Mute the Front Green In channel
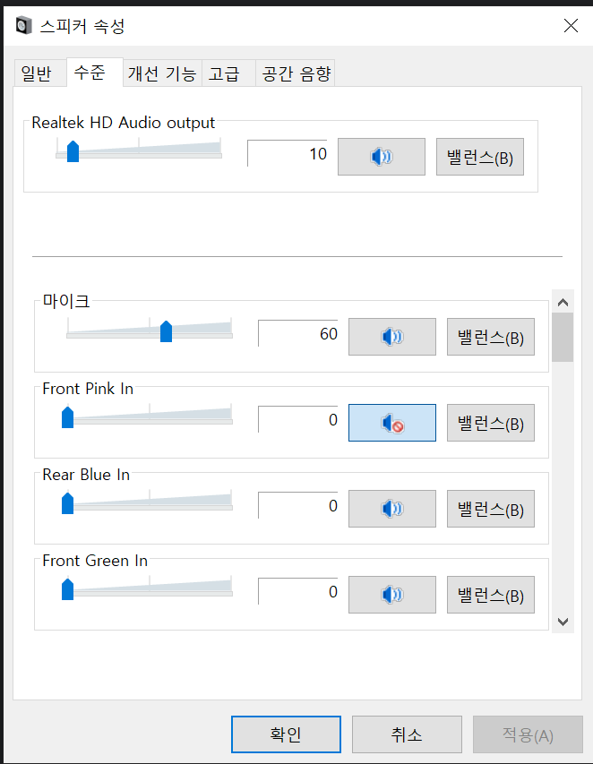The image size is (593, 764). click(392, 595)
